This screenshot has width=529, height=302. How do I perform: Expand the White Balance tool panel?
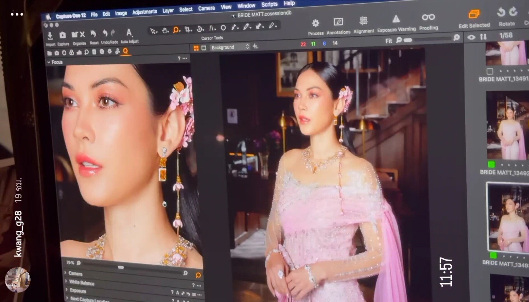(66, 281)
